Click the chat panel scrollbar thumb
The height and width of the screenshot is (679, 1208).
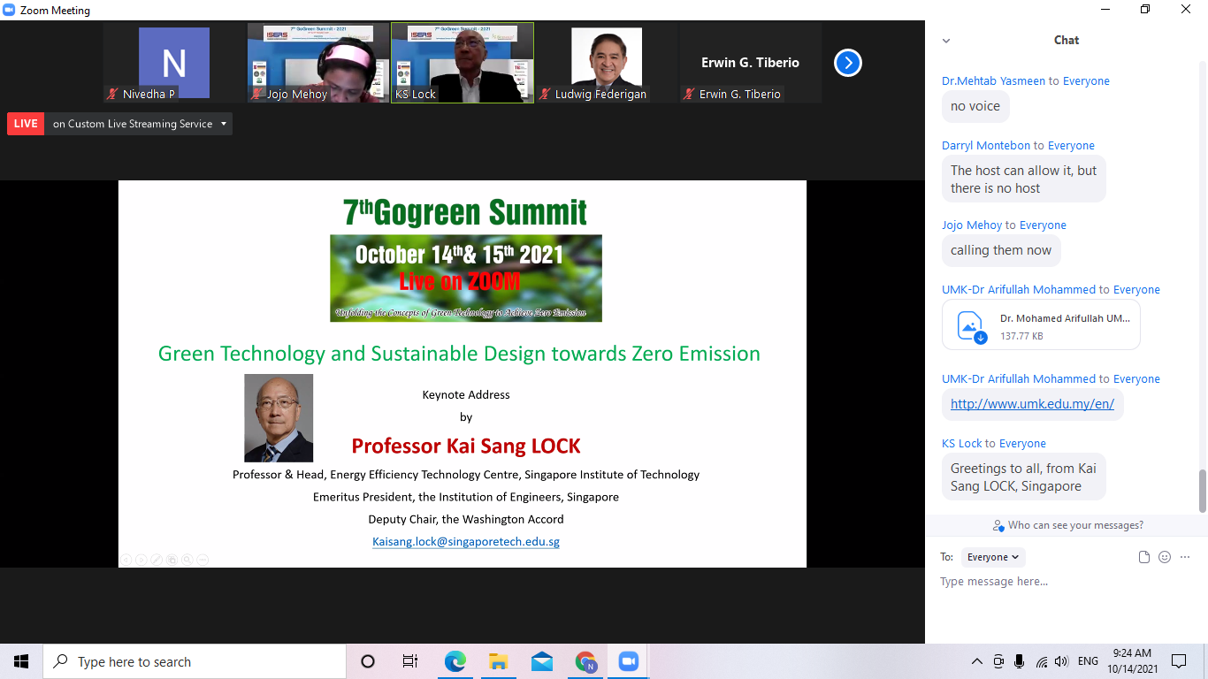click(1202, 491)
